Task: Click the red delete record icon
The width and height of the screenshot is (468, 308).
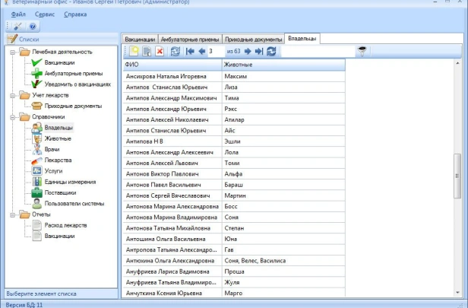Action: [160, 51]
